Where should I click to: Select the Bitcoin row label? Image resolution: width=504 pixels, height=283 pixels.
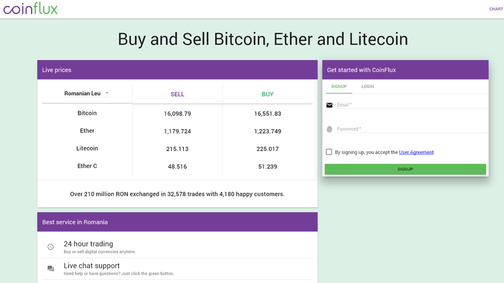pyautogui.click(x=87, y=113)
